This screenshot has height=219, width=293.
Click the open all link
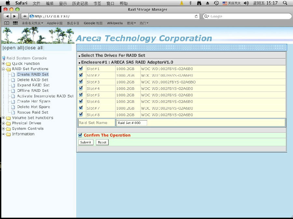[13, 48]
